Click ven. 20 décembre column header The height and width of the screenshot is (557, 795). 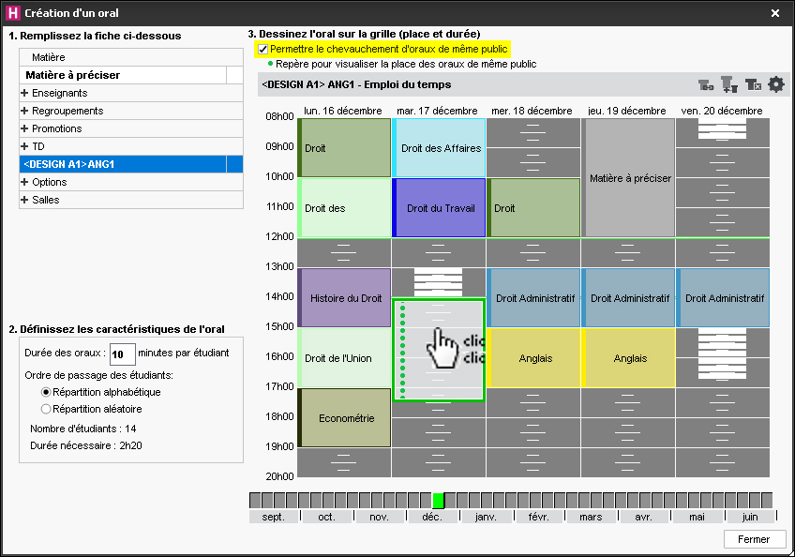click(x=722, y=111)
